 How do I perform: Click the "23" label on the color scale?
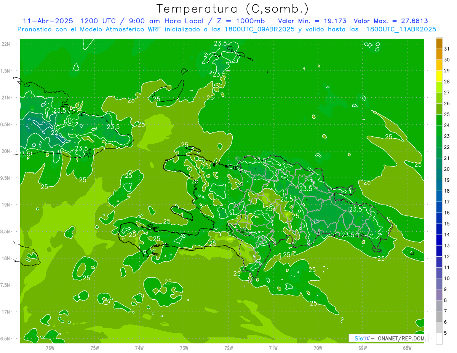click(x=447, y=136)
